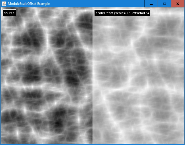Click the word 'scaleOffset' in right label
The width and height of the screenshot is (185, 145).
pos(104,13)
